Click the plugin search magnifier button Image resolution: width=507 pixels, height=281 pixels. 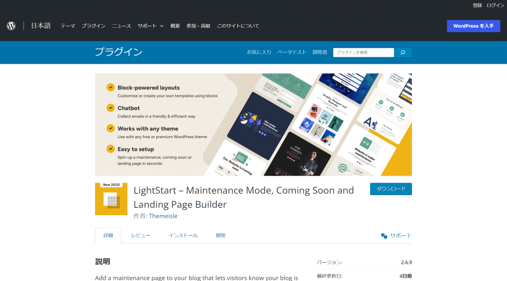(x=403, y=52)
